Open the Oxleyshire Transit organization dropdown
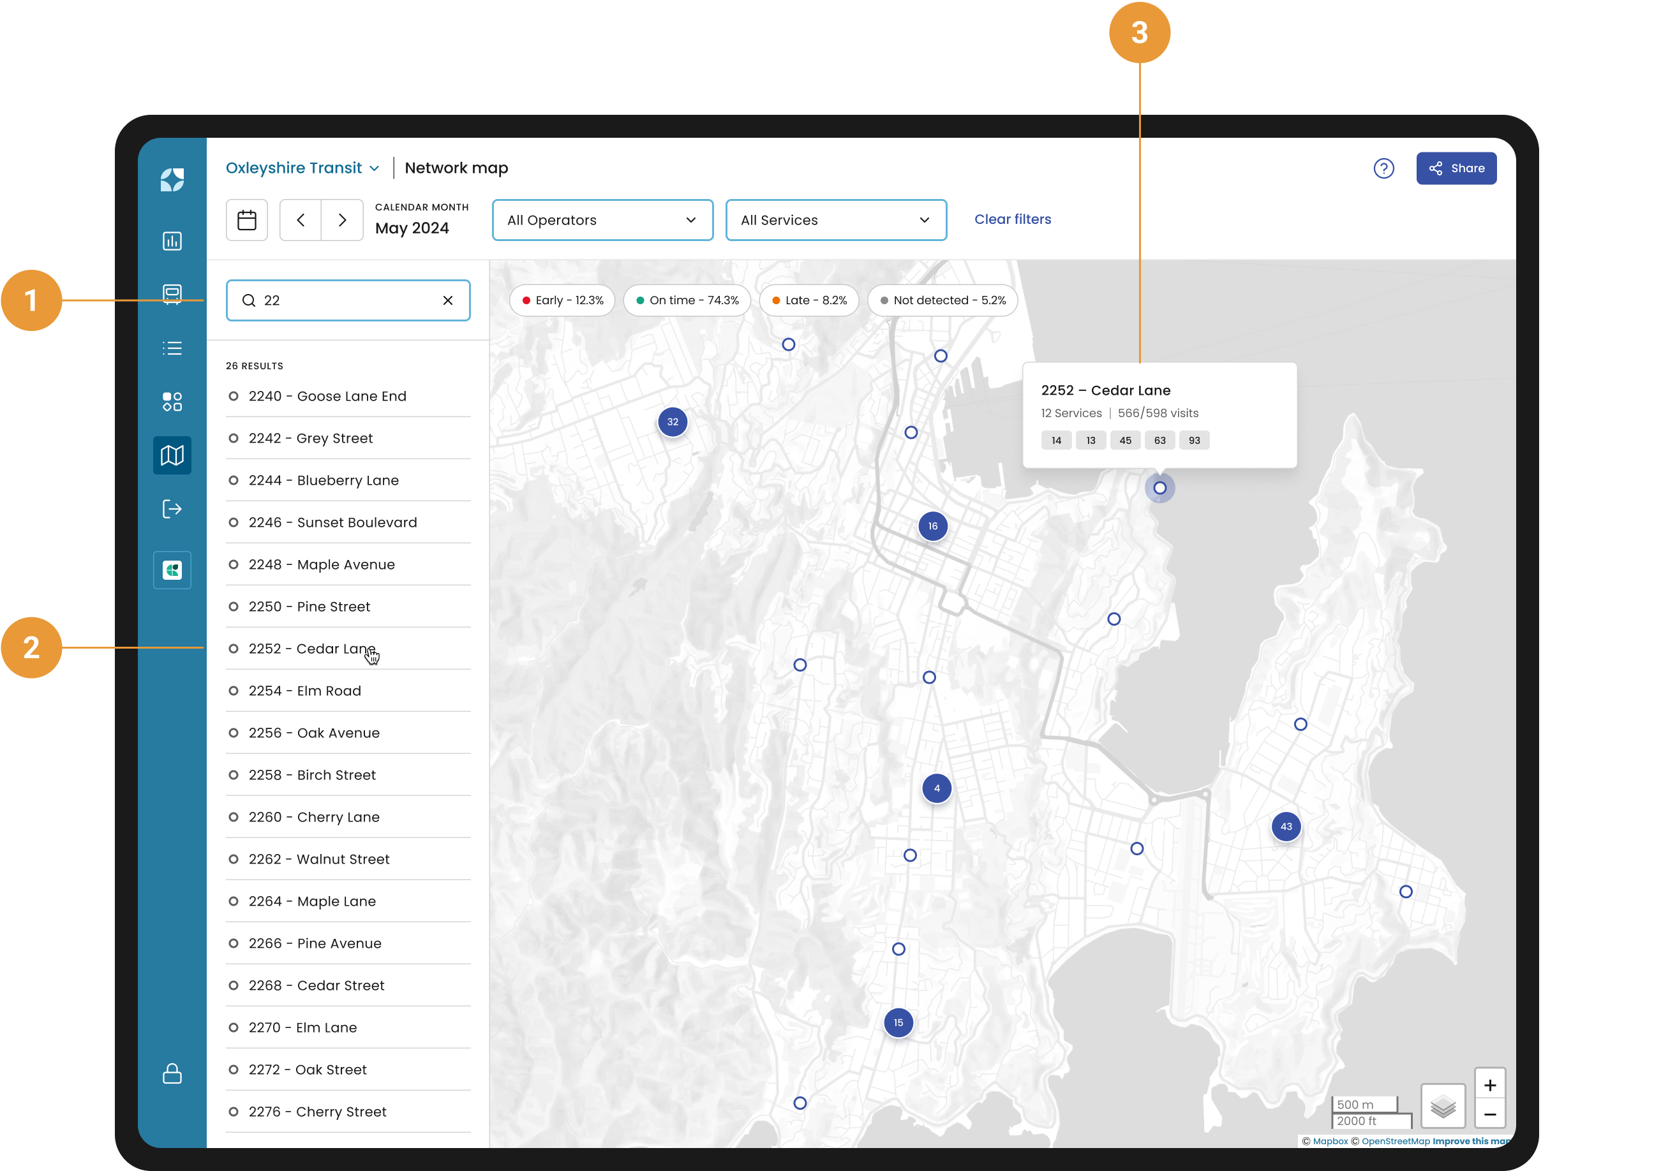 302,168
